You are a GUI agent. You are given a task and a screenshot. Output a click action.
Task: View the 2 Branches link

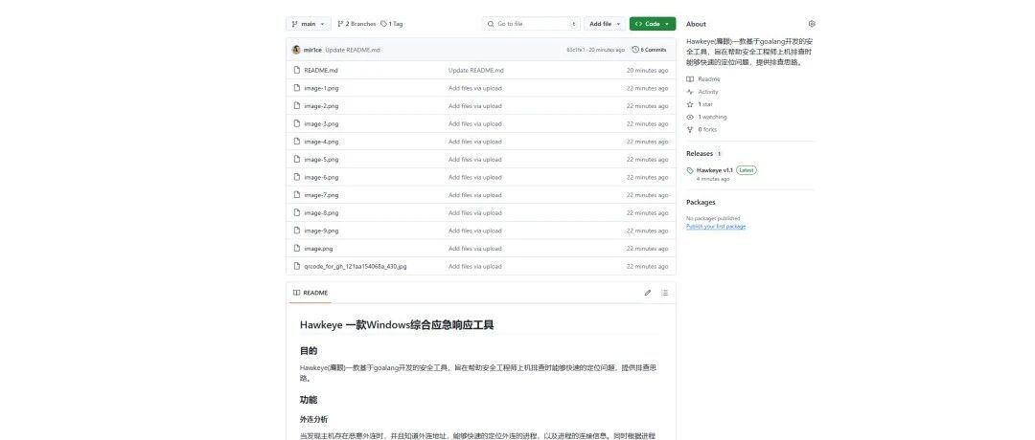pyautogui.click(x=356, y=24)
